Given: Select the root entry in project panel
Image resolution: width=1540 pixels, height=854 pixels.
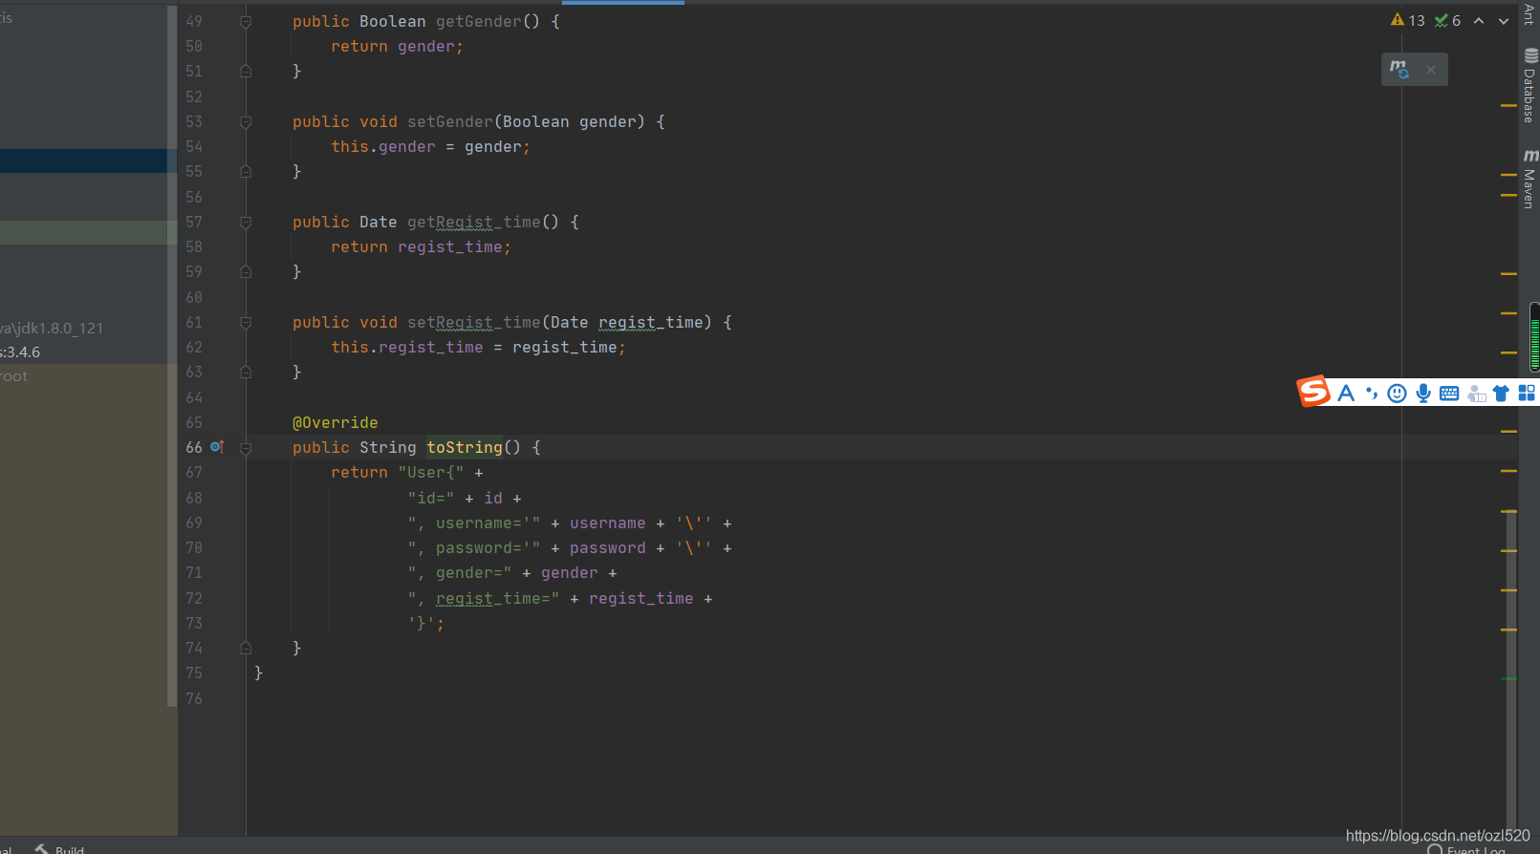Looking at the screenshot, I should tap(14, 375).
